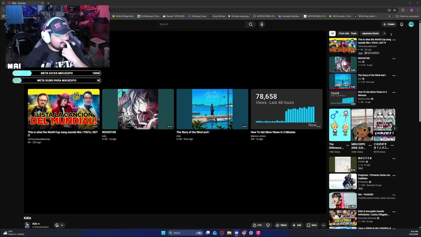This screenshot has width=421, height=237.
Task: Show next Shorts with right arrow
Action: (394, 128)
